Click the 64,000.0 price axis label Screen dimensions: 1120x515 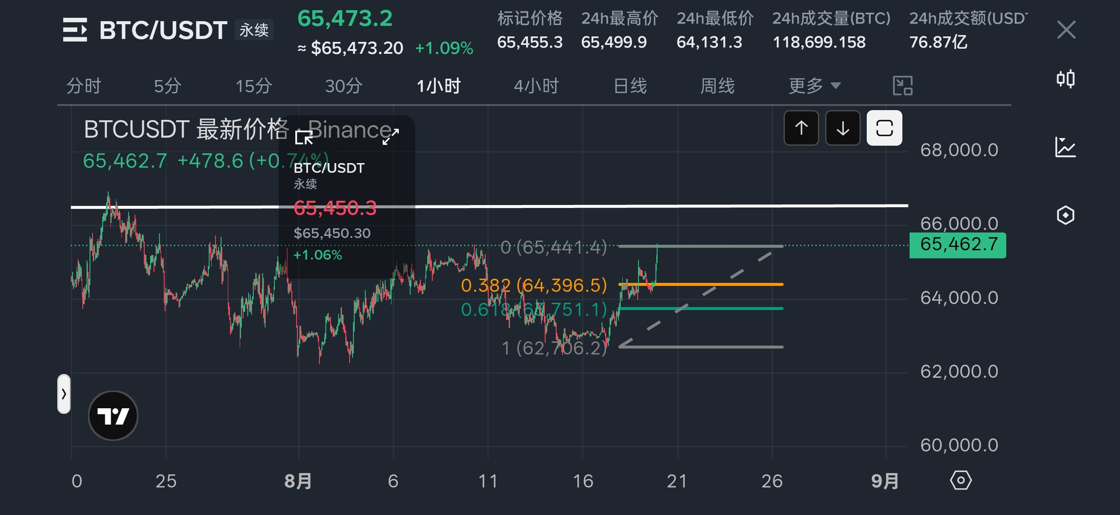[959, 298]
